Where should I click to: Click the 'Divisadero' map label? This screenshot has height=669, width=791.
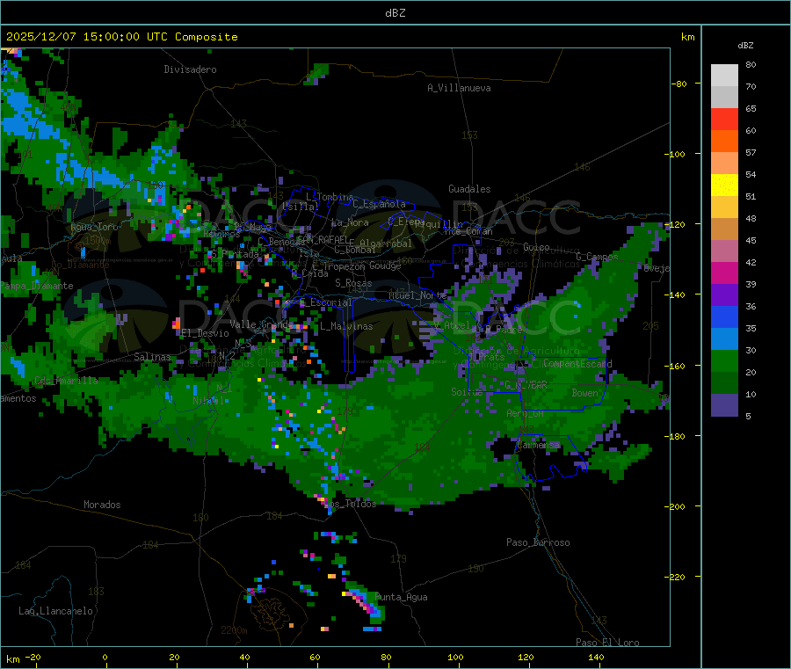point(190,69)
